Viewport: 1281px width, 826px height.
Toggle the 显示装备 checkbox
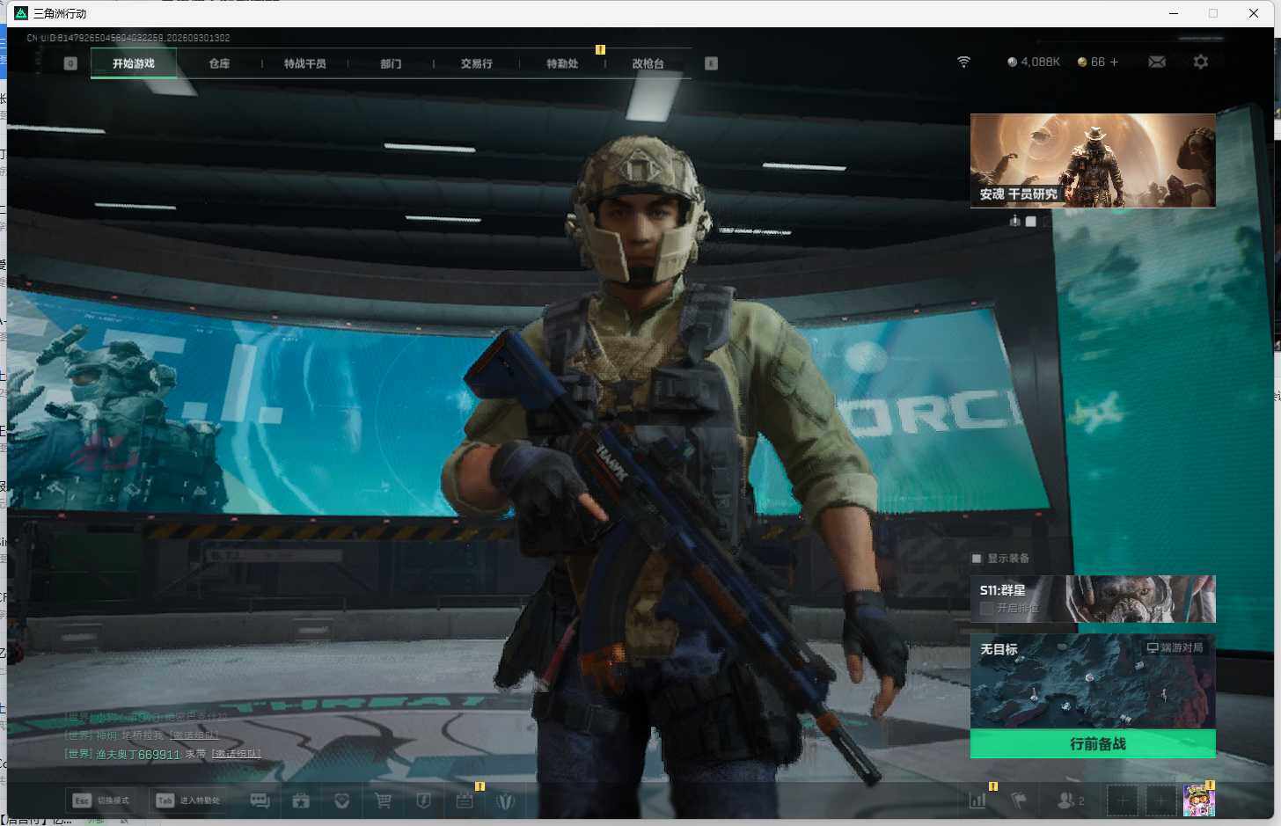click(977, 559)
